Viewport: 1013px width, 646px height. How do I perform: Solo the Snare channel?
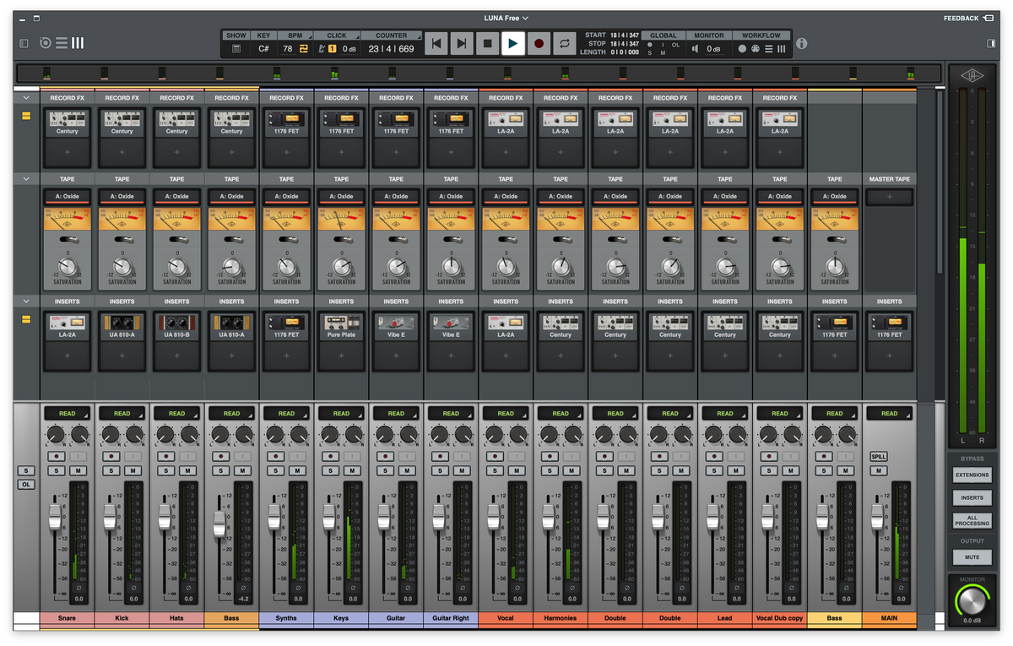click(x=57, y=470)
